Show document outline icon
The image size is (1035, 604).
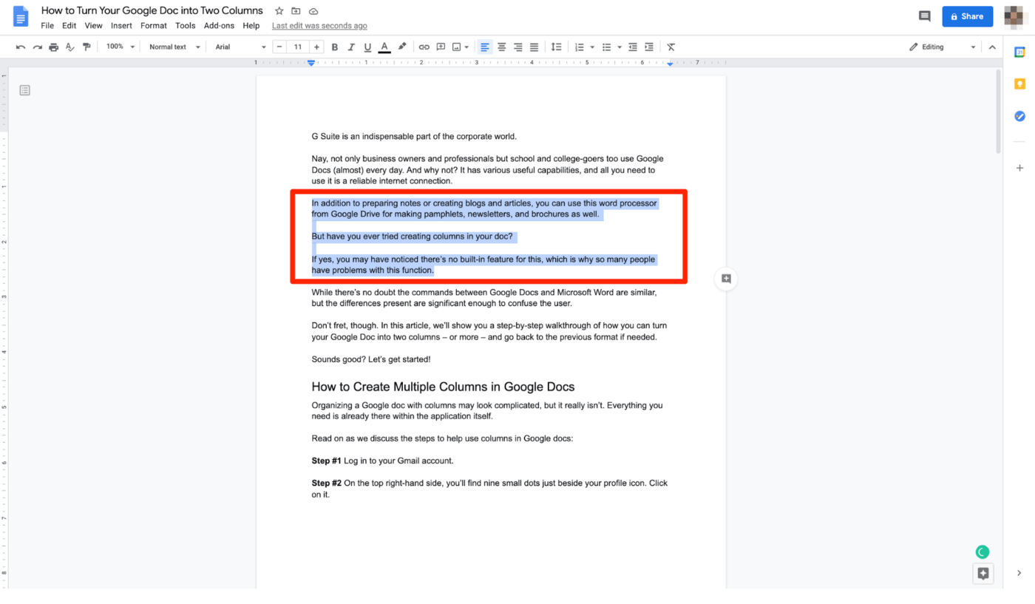[24, 90]
